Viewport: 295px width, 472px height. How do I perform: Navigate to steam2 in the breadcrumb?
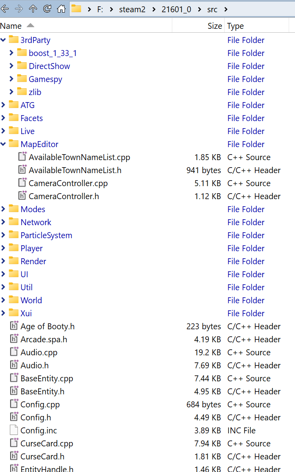coord(132,9)
